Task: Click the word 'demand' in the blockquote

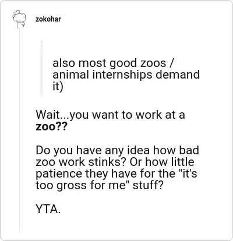Action: (x=178, y=75)
